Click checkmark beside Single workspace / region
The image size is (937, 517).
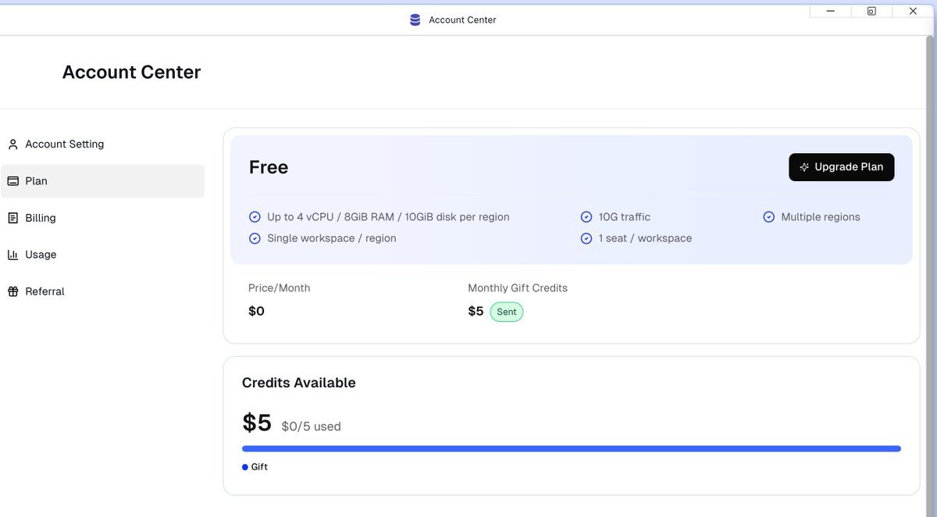pyautogui.click(x=255, y=238)
